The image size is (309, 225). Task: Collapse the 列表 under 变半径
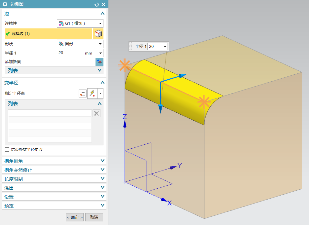click(100, 103)
